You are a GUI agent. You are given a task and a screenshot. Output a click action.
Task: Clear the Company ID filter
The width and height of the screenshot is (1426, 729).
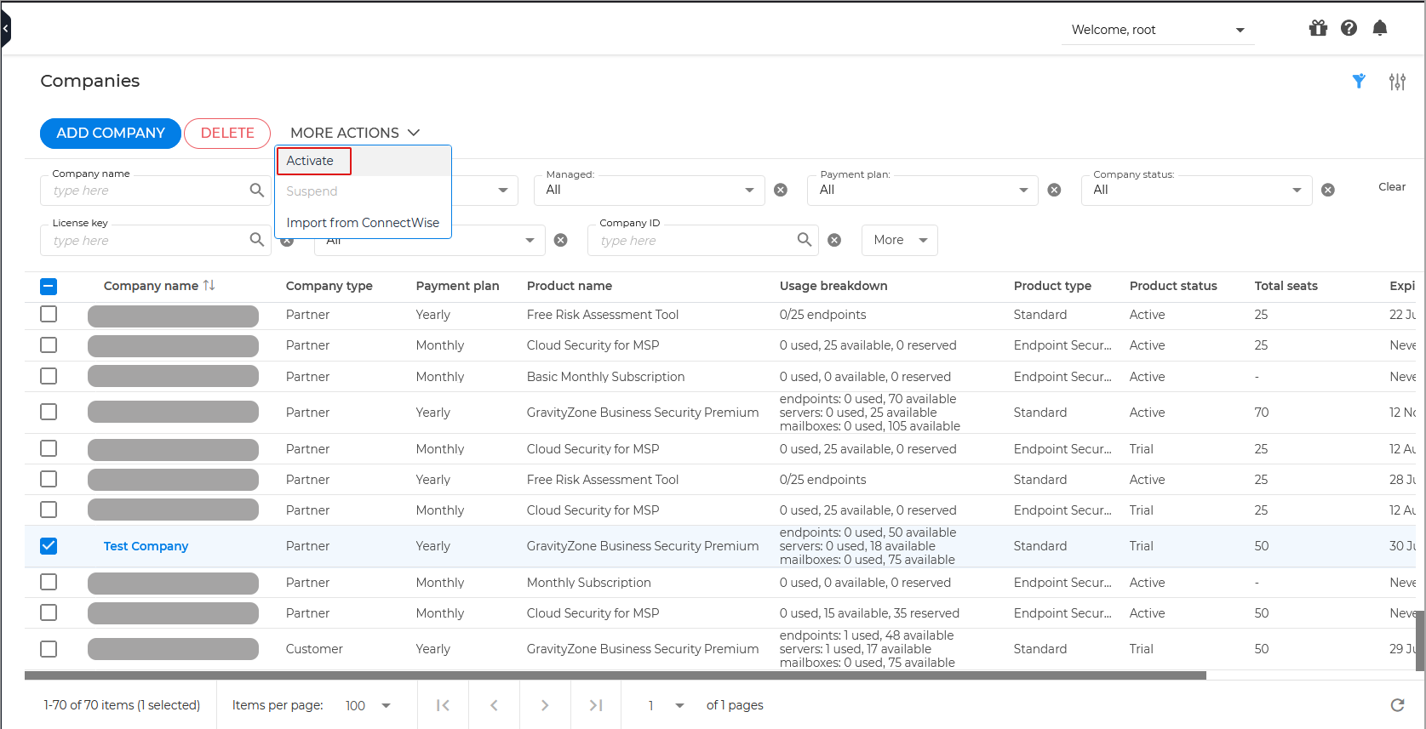(834, 241)
